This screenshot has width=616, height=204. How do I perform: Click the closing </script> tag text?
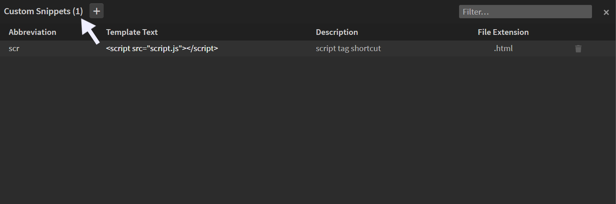[x=202, y=49]
